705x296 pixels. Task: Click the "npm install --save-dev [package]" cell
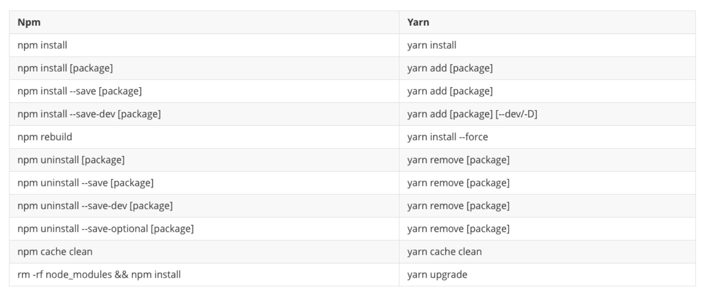tap(89, 114)
